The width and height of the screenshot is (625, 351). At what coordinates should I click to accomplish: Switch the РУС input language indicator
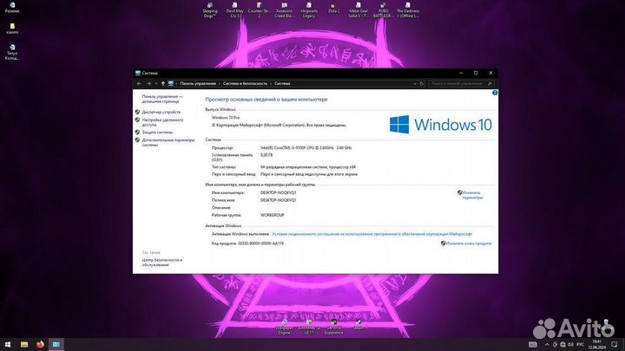coord(580,344)
